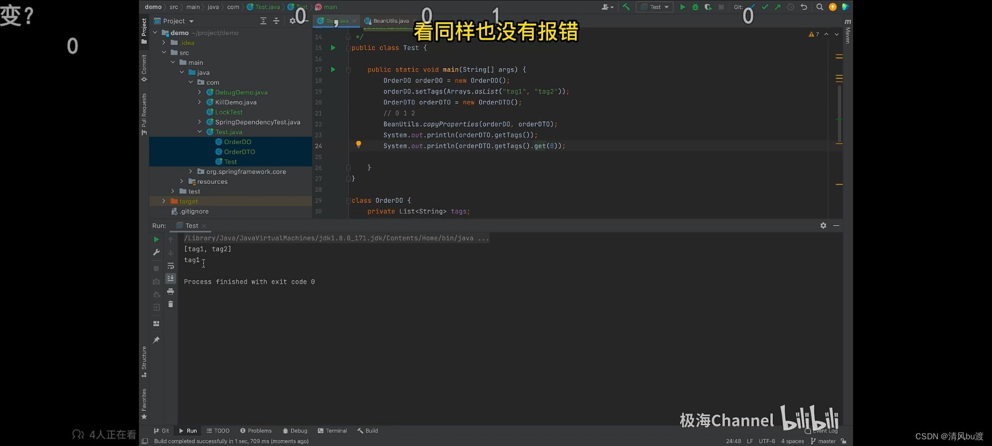Image resolution: width=992 pixels, height=446 pixels.
Task: Click the Git push green arrow icon
Action: pos(778,7)
